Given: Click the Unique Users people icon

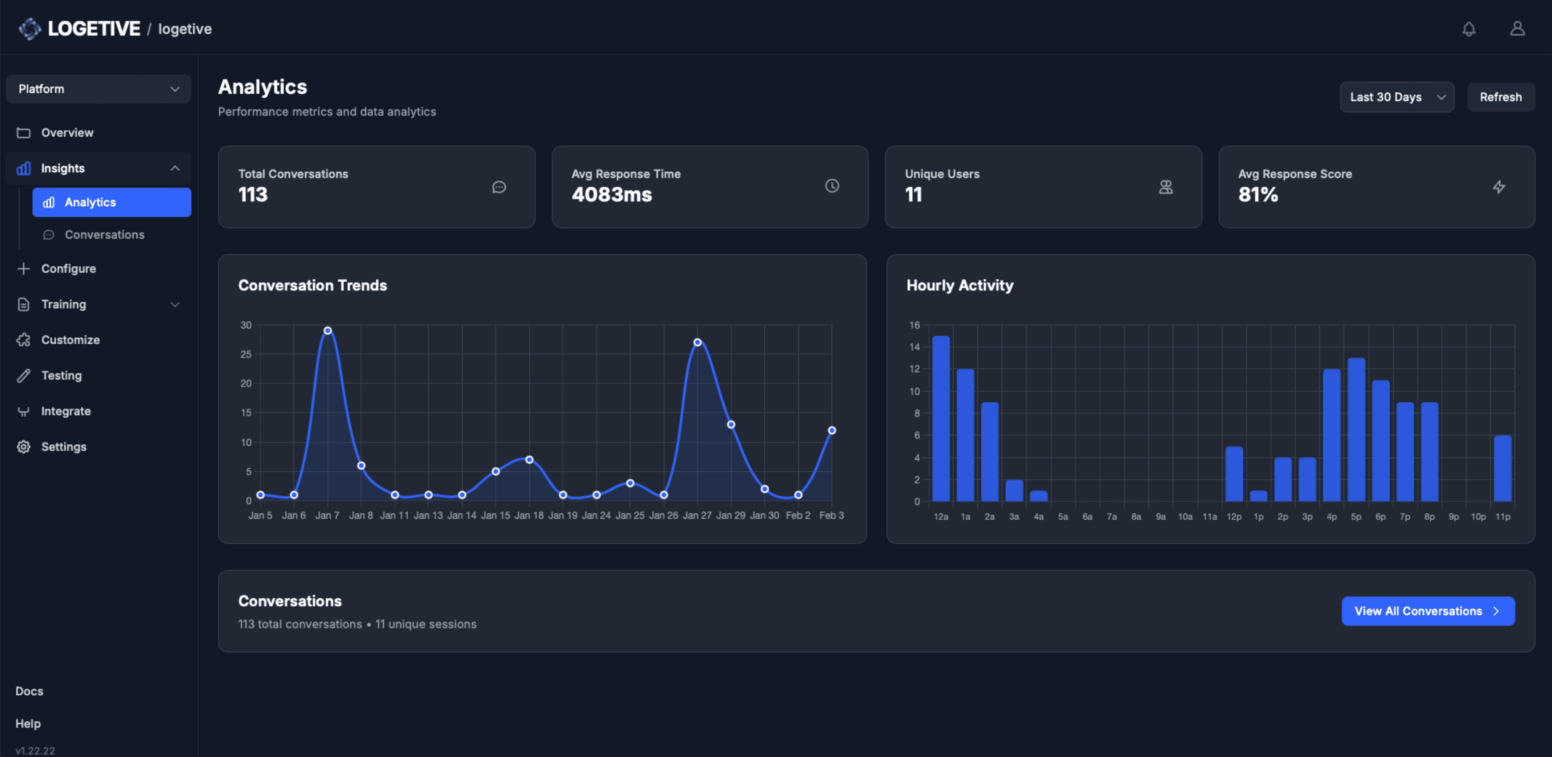Looking at the screenshot, I should point(1165,187).
